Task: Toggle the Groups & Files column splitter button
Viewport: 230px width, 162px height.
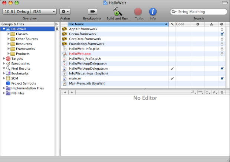Action: 57,24
